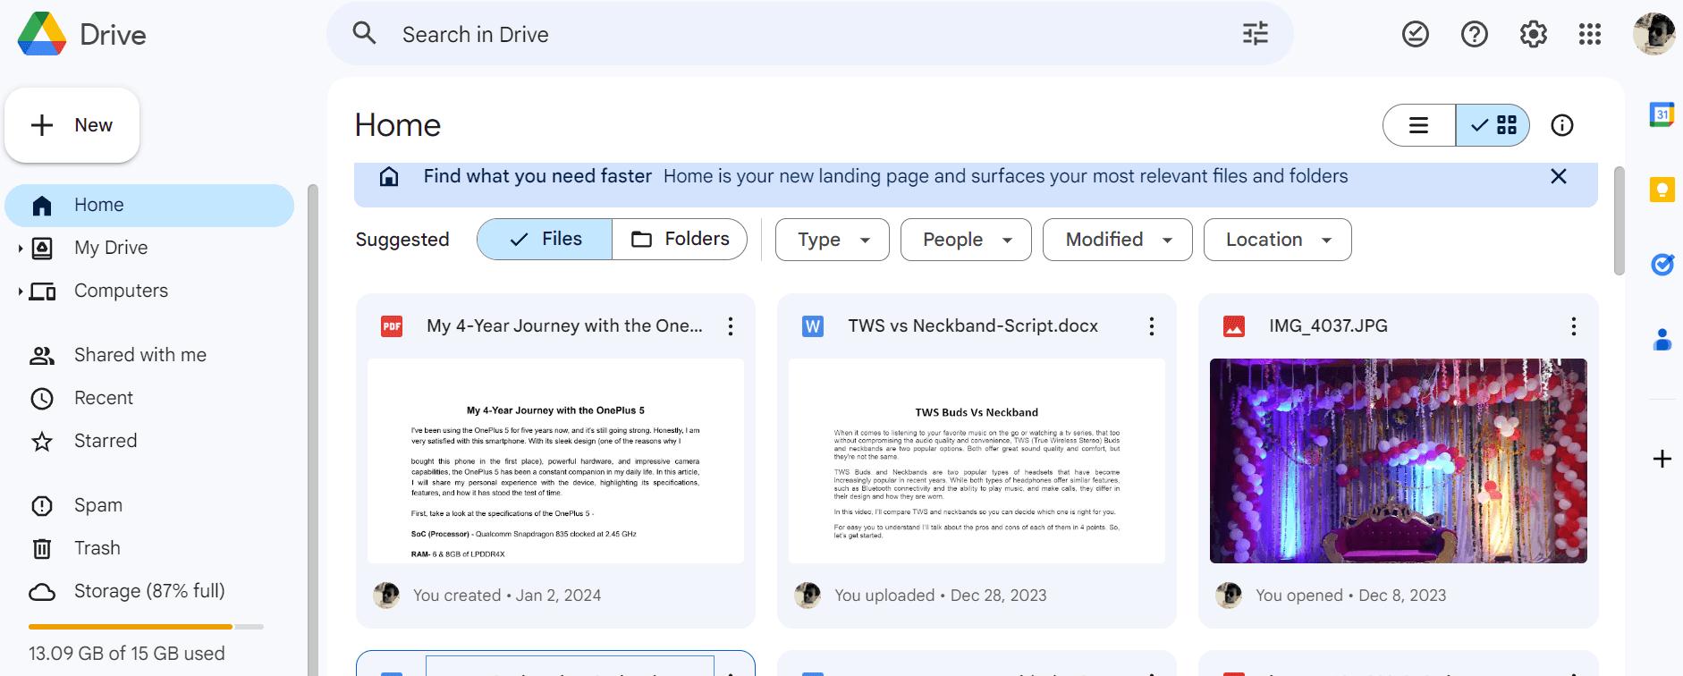Expand the My Drive tree
The height and width of the screenshot is (676, 1683).
coord(20,249)
